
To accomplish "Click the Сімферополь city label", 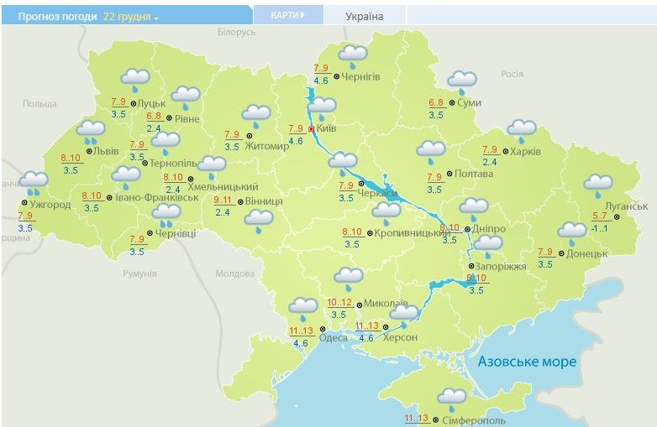I will [x=474, y=420].
